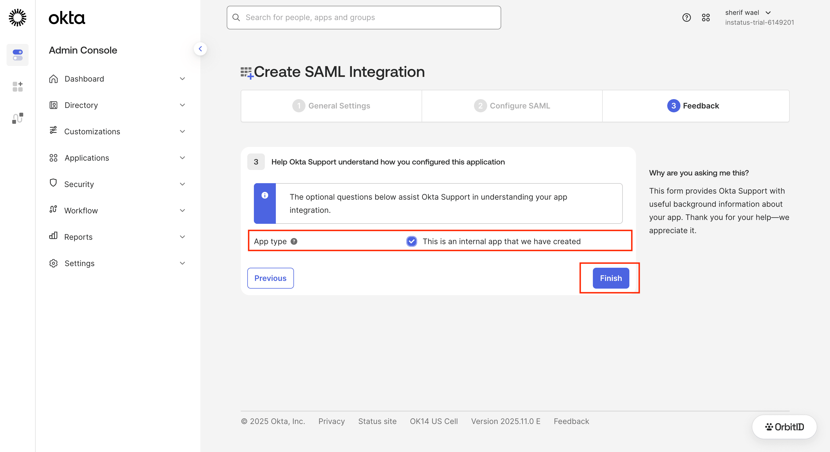Expand the Customizations chevron

[182, 132]
